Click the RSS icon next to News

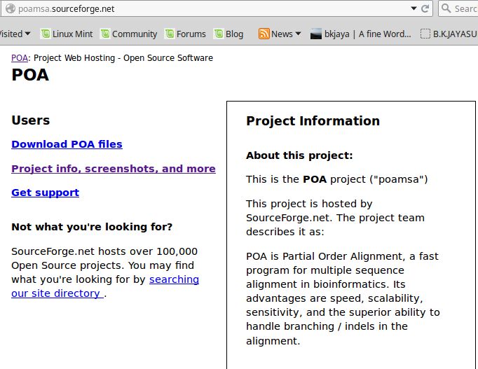264,34
